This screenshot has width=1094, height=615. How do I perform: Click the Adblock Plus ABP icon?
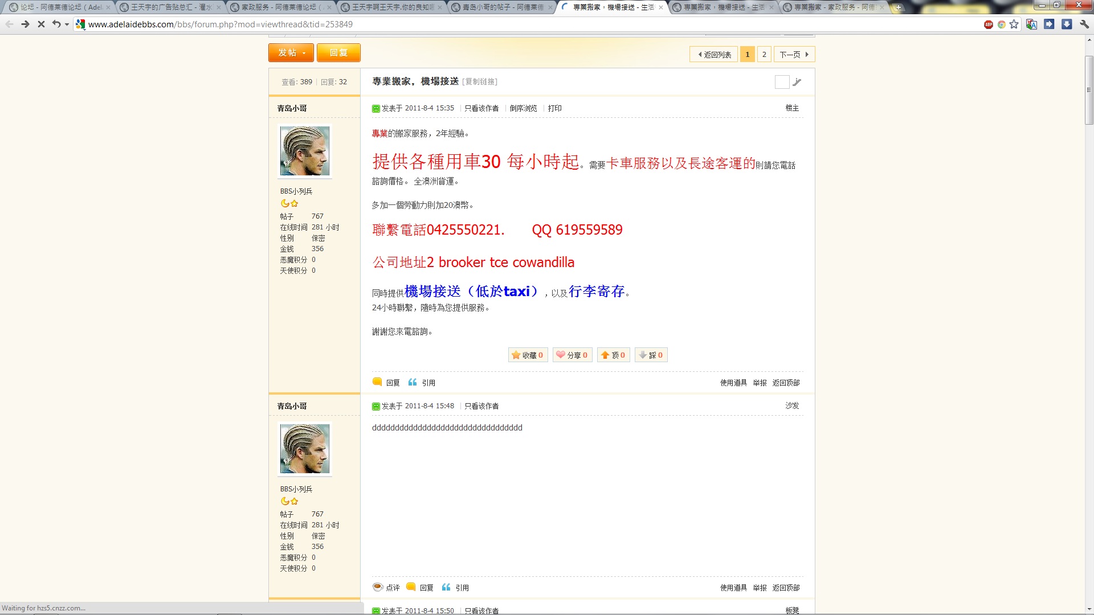(989, 24)
